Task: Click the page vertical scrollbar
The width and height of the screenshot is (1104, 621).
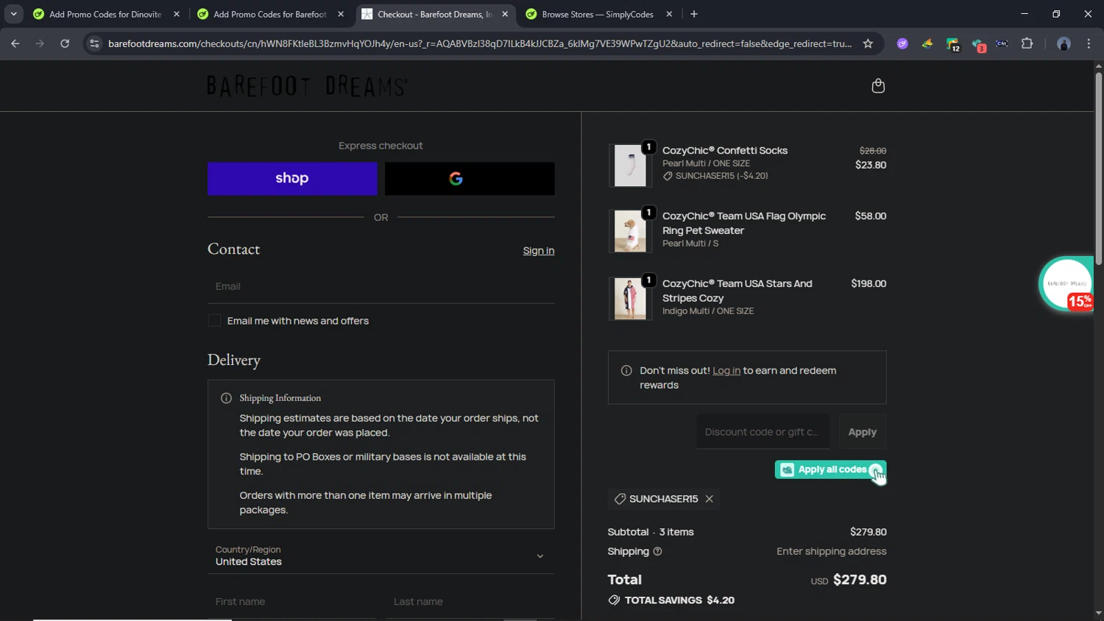Action: pos(1098,169)
